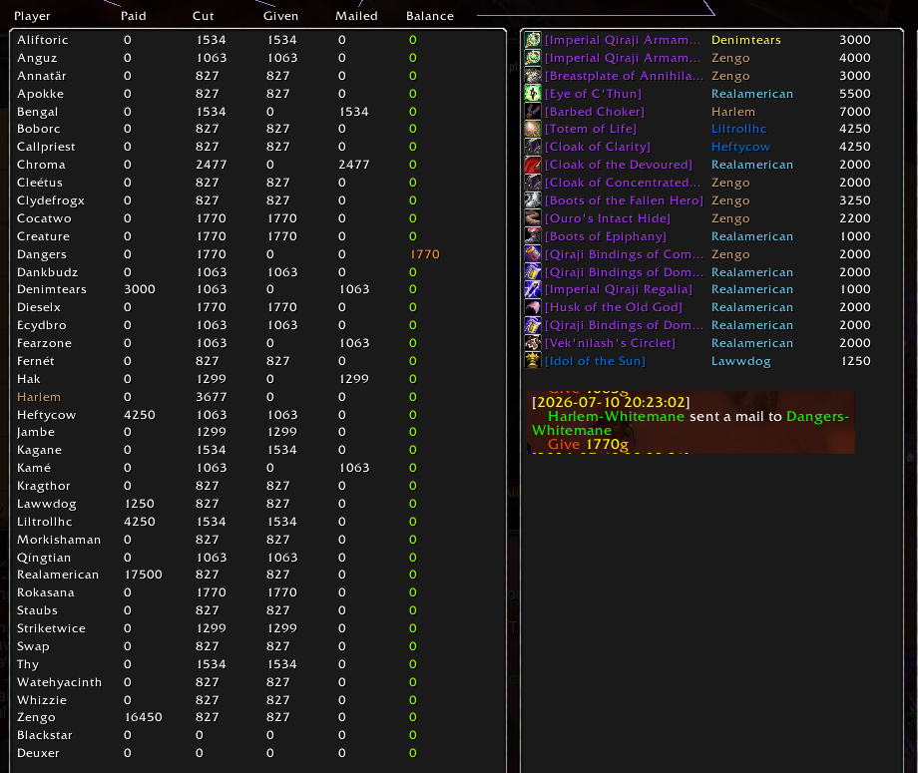
Task: Open the [Boots of Epiphany] item link
Action: tap(606, 236)
